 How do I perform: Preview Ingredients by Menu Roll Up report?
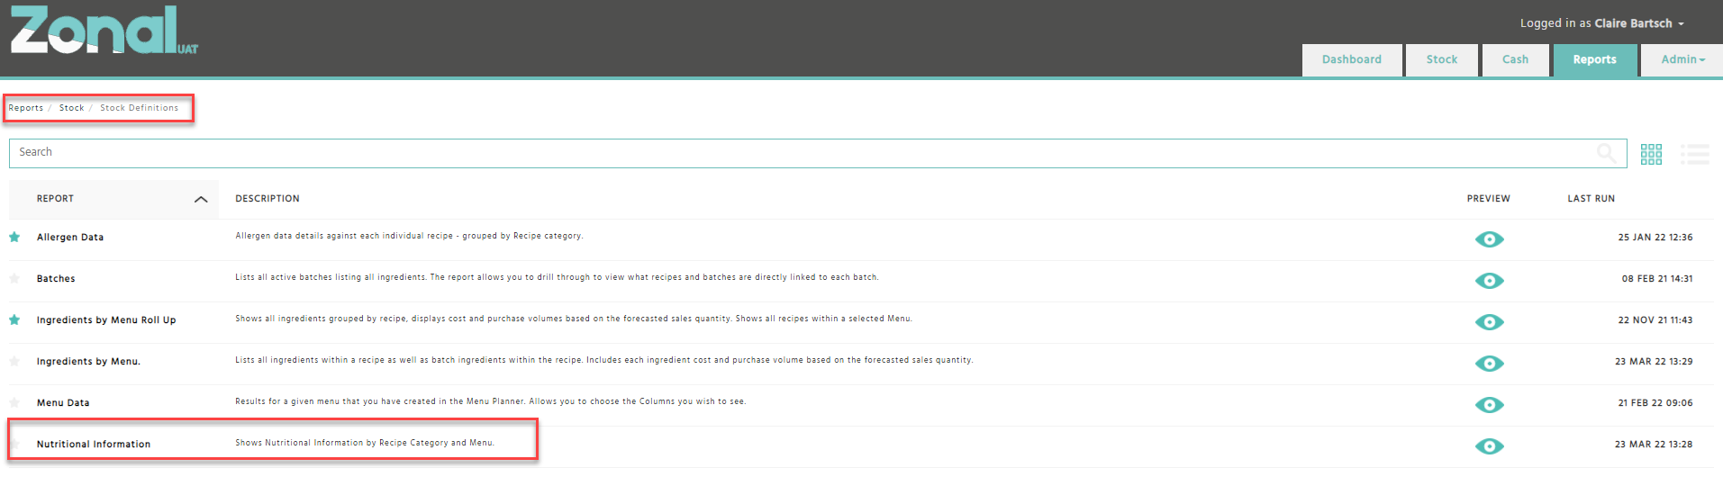[x=1489, y=321]
